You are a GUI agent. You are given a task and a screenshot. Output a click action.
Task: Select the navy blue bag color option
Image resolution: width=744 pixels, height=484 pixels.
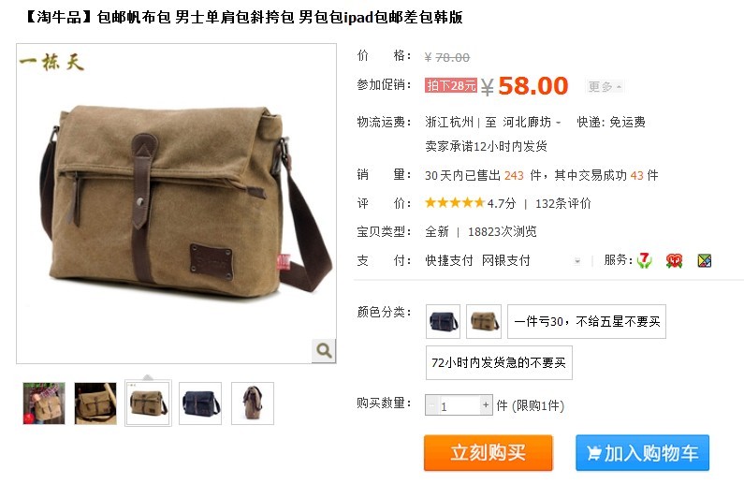pyautogui.click(x=444, y=321)
